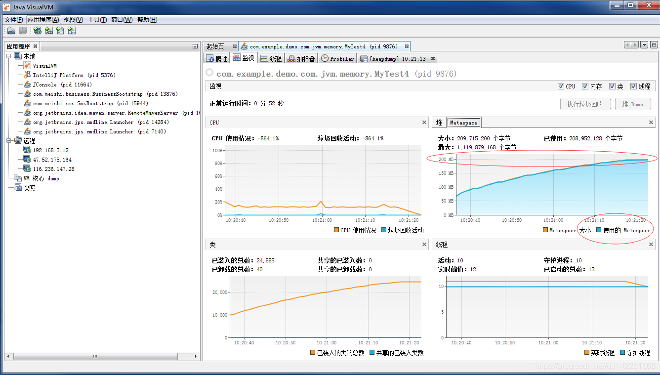Open the 起始页 start page tab

(x=215, y=46)
